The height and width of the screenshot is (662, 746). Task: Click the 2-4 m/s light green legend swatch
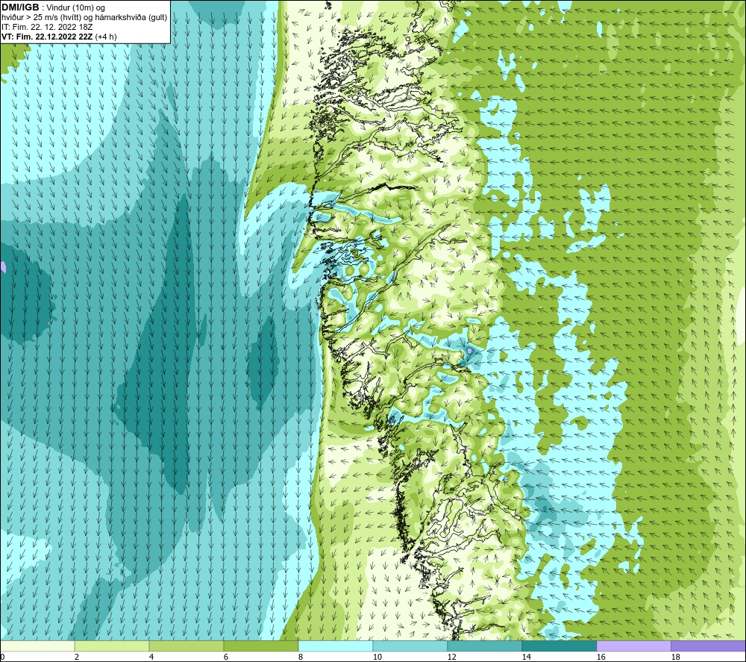tap(112, 646)
